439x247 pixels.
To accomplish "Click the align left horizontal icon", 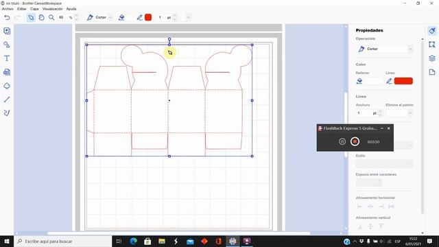I will 360,207.
